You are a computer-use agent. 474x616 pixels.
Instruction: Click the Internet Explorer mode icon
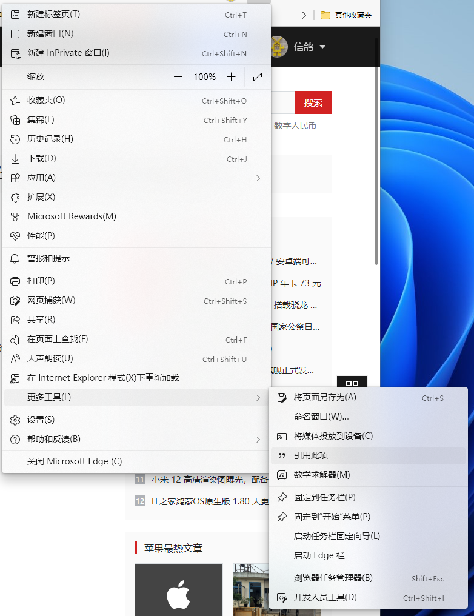(15, 378)
